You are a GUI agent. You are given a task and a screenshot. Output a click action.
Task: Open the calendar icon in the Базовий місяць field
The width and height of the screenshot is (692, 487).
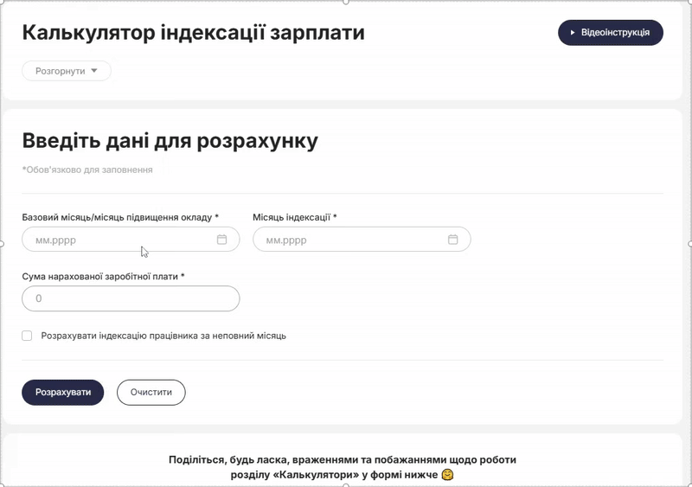[x=221, y=240]
